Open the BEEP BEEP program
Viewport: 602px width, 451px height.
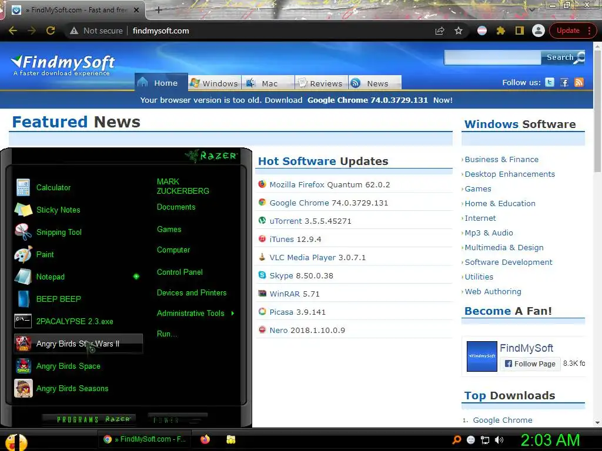77,299
